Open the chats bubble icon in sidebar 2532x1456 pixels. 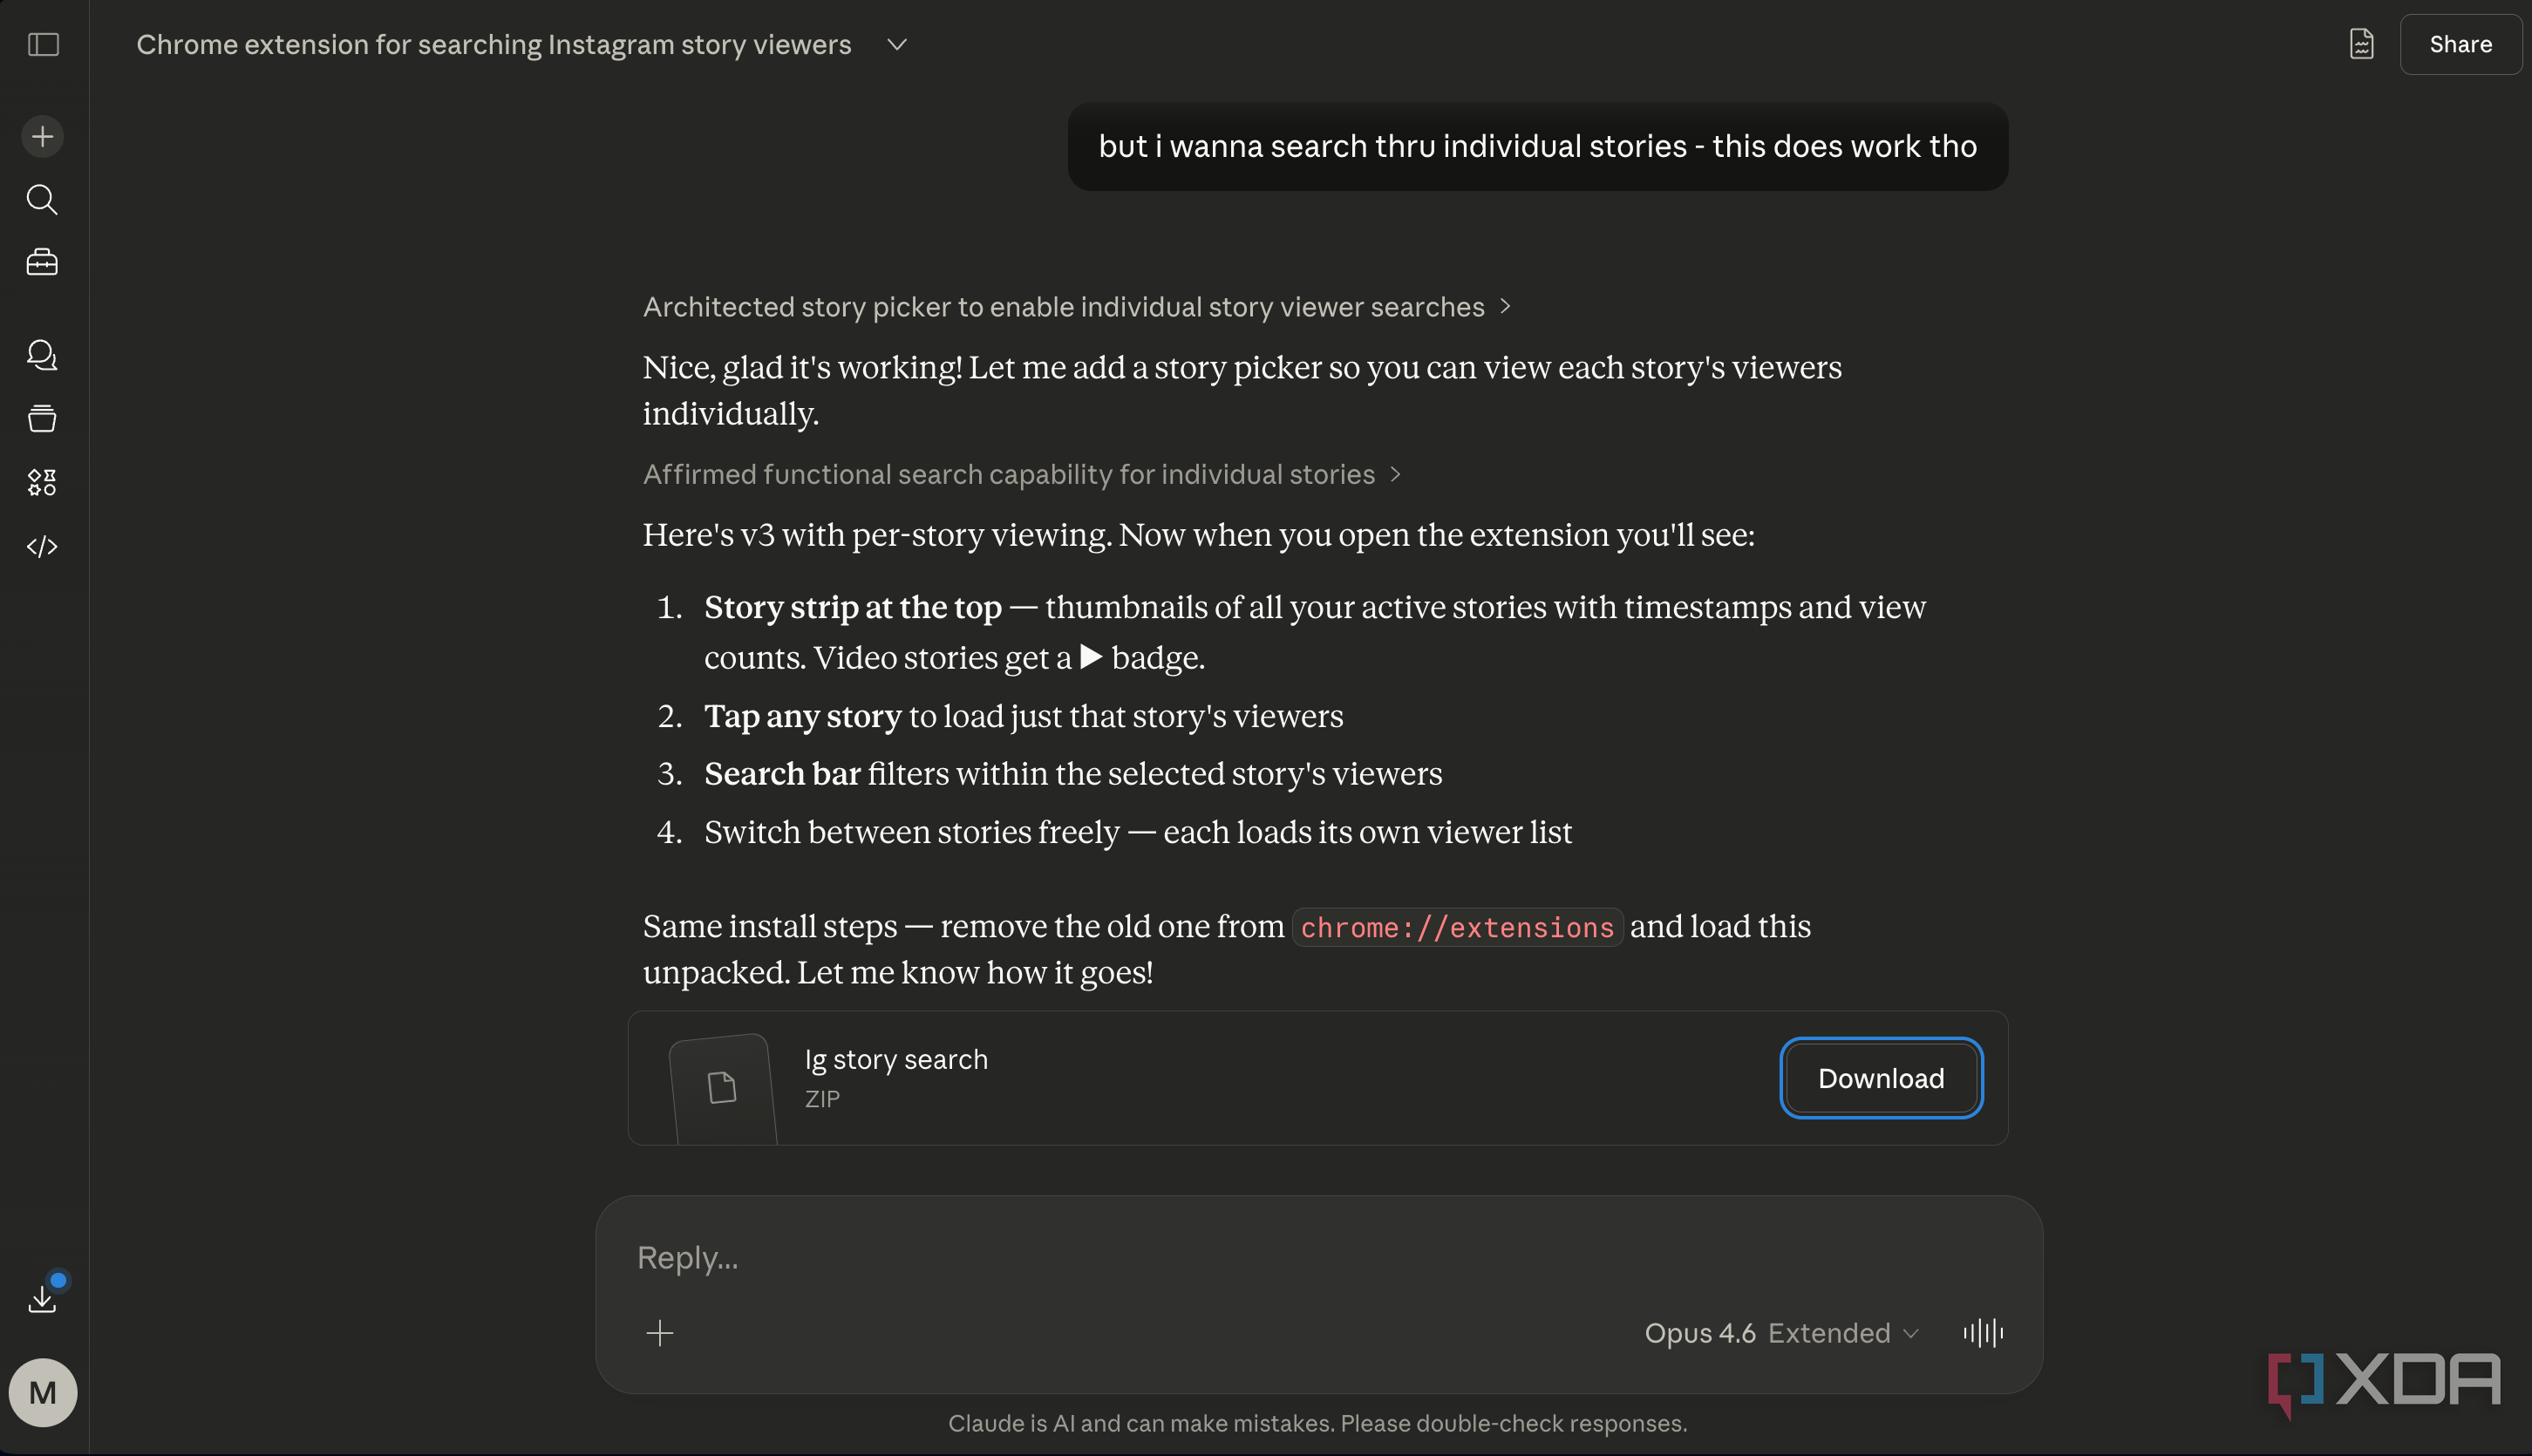click(x=42, y=354)
